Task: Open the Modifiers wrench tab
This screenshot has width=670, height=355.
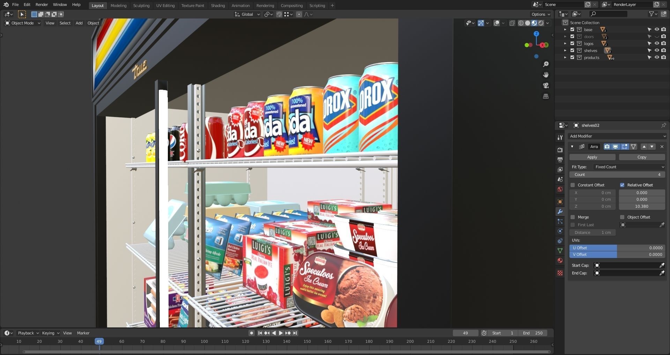Action: (x=560, y=212)
